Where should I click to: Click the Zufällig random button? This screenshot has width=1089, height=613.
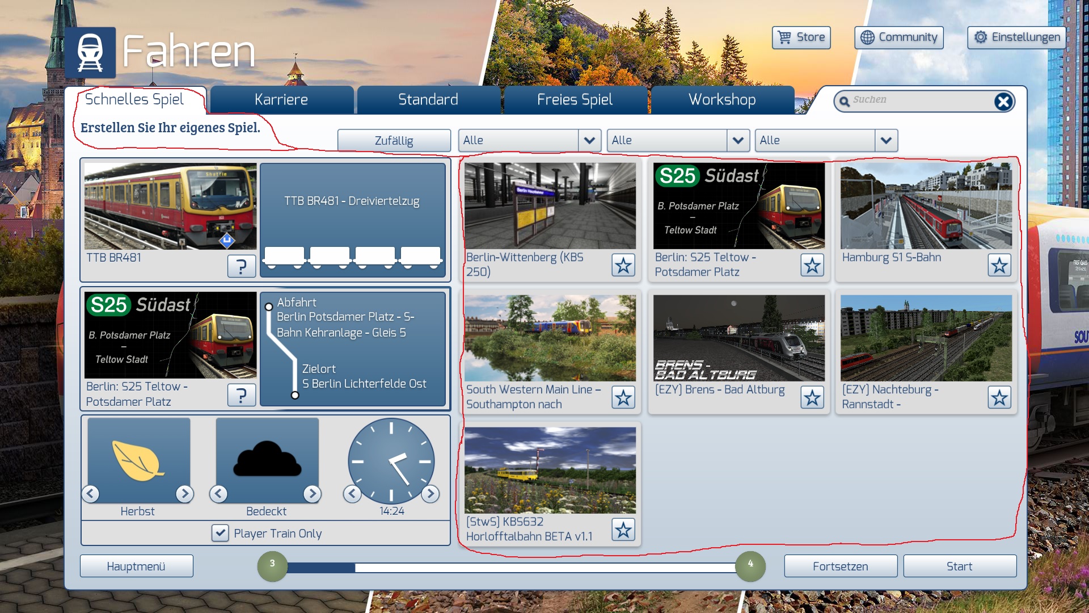click(x=394, y=140)
